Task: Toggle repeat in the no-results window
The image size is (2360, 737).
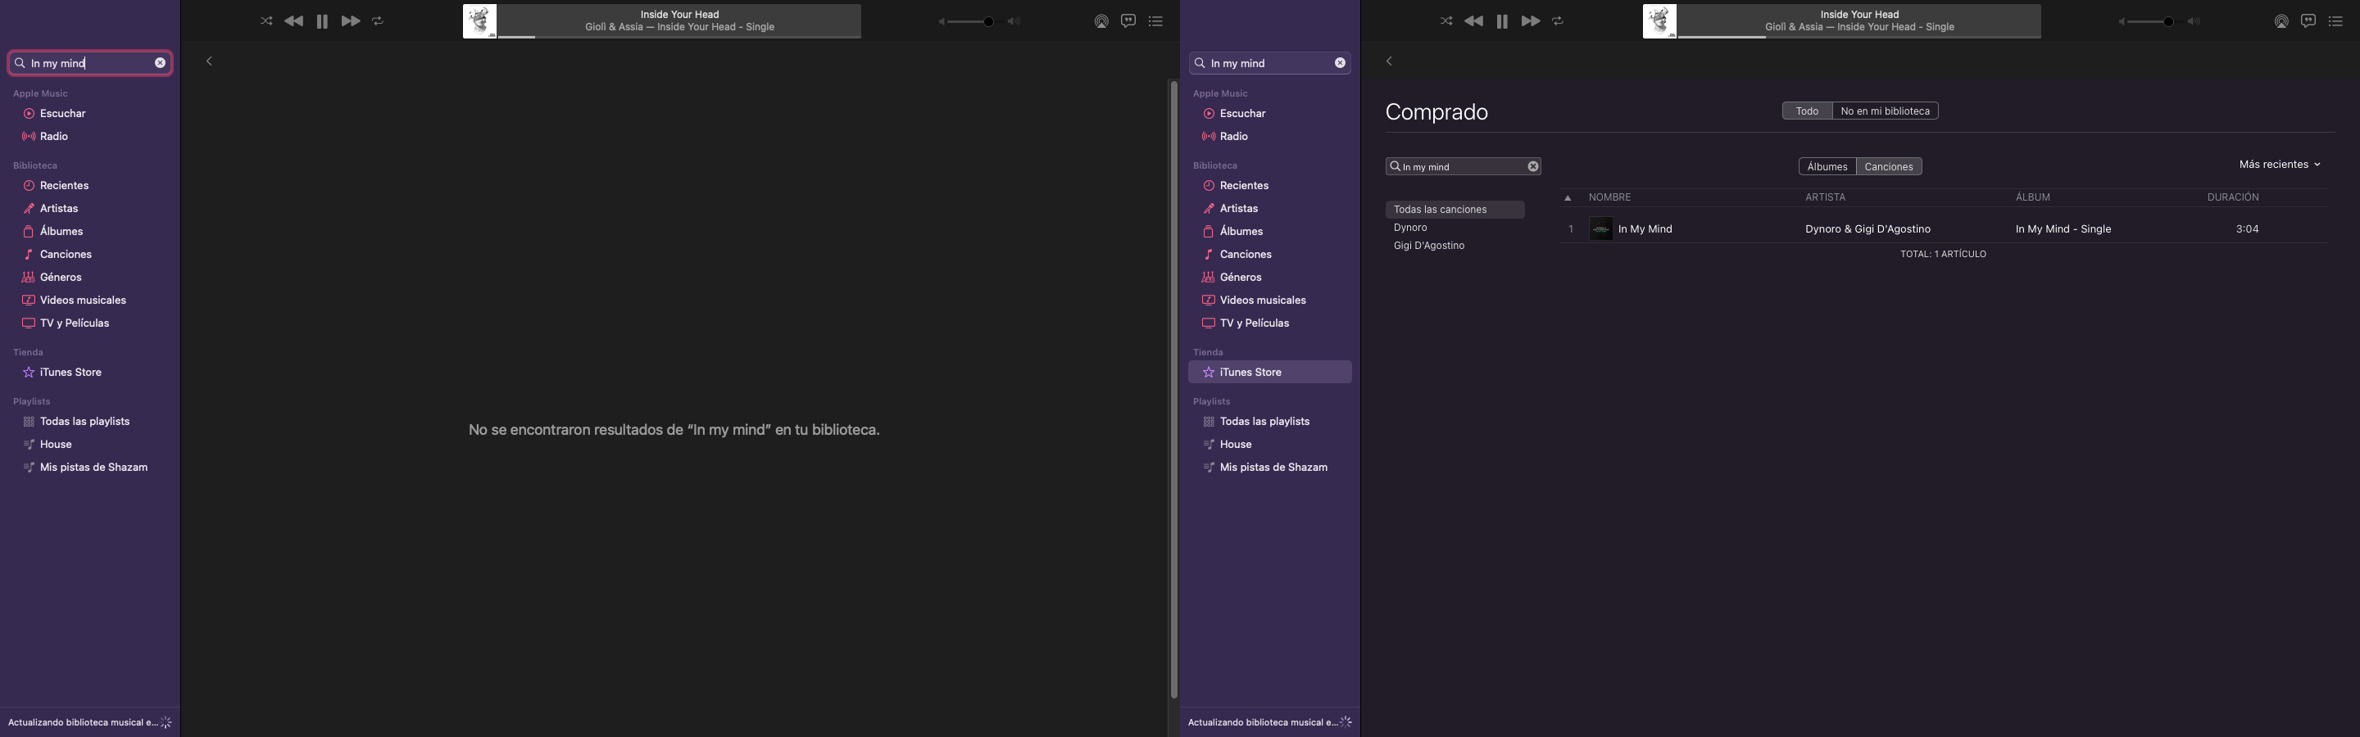Action: pos(378,21)
